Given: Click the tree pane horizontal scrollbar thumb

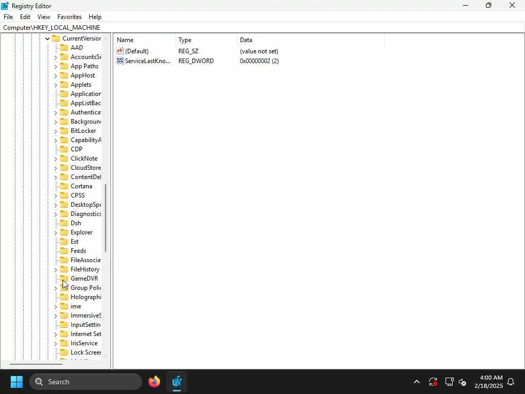Looking at the screenshot, I should (36, 364).
